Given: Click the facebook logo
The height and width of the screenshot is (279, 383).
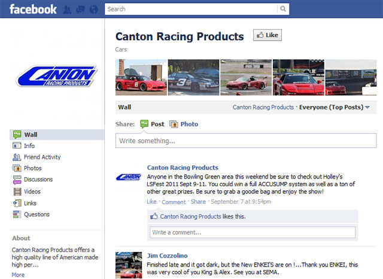Looking at the screenshot, I should click(33, 10).
